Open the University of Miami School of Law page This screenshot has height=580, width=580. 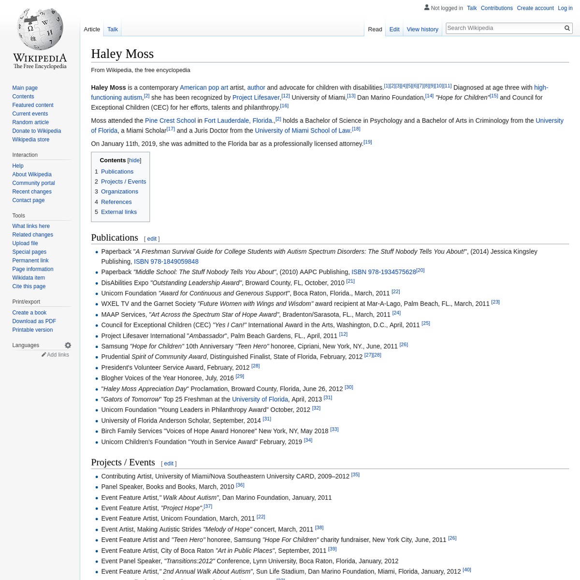[x=302, y=130]
